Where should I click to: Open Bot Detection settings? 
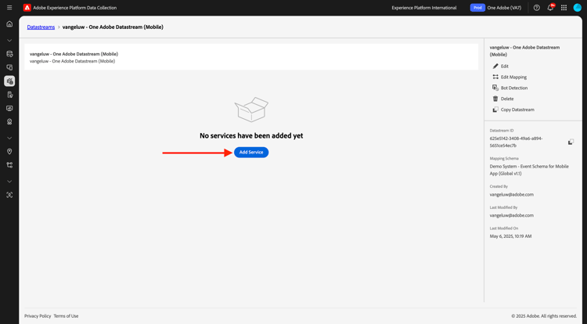(x=510, y=88)
